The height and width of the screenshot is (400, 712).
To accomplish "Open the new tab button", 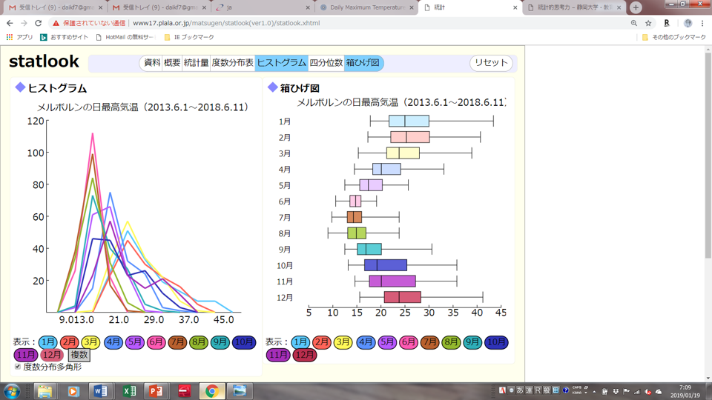I will (636, 7).
